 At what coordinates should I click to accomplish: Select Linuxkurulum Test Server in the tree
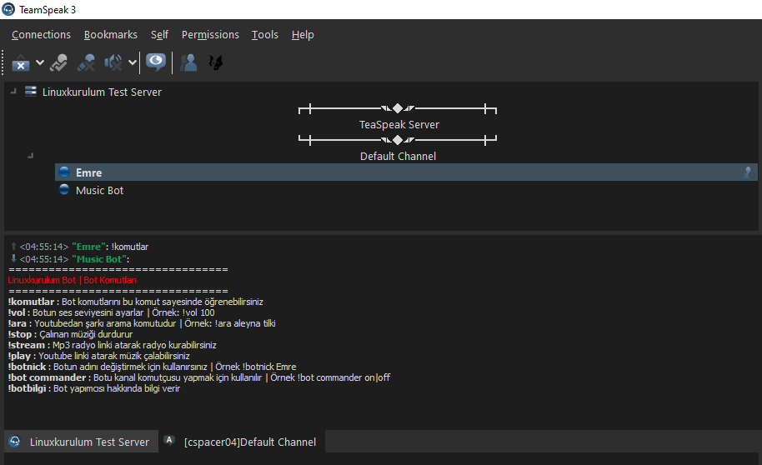[x=102, y=92]
